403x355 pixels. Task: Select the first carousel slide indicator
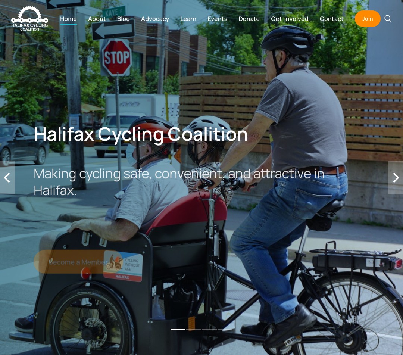tap(178, 330)
